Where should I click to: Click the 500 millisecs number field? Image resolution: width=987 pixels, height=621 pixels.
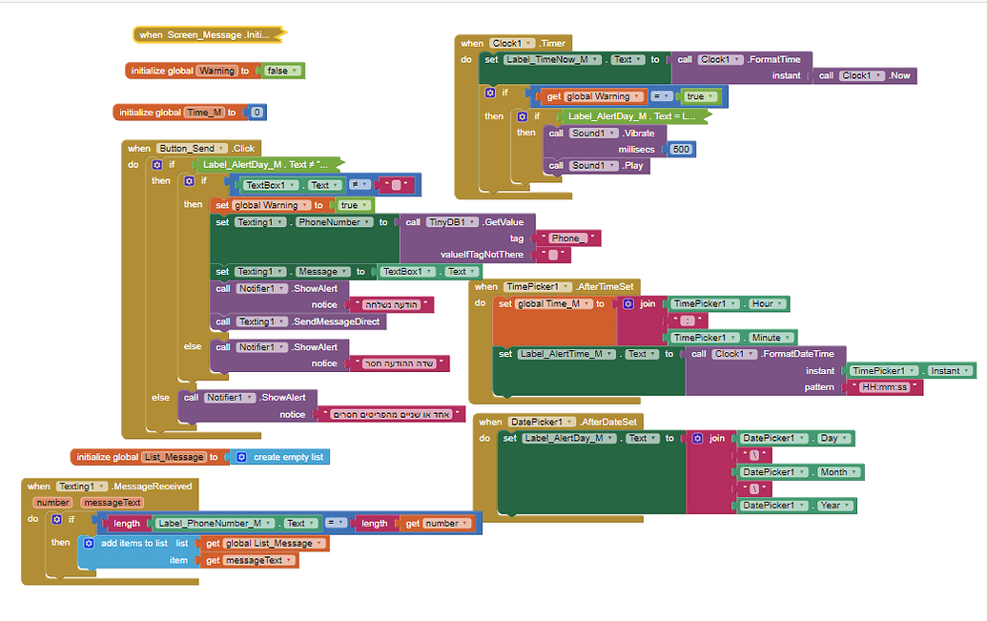pyautogui.click(x=681, y=150)
